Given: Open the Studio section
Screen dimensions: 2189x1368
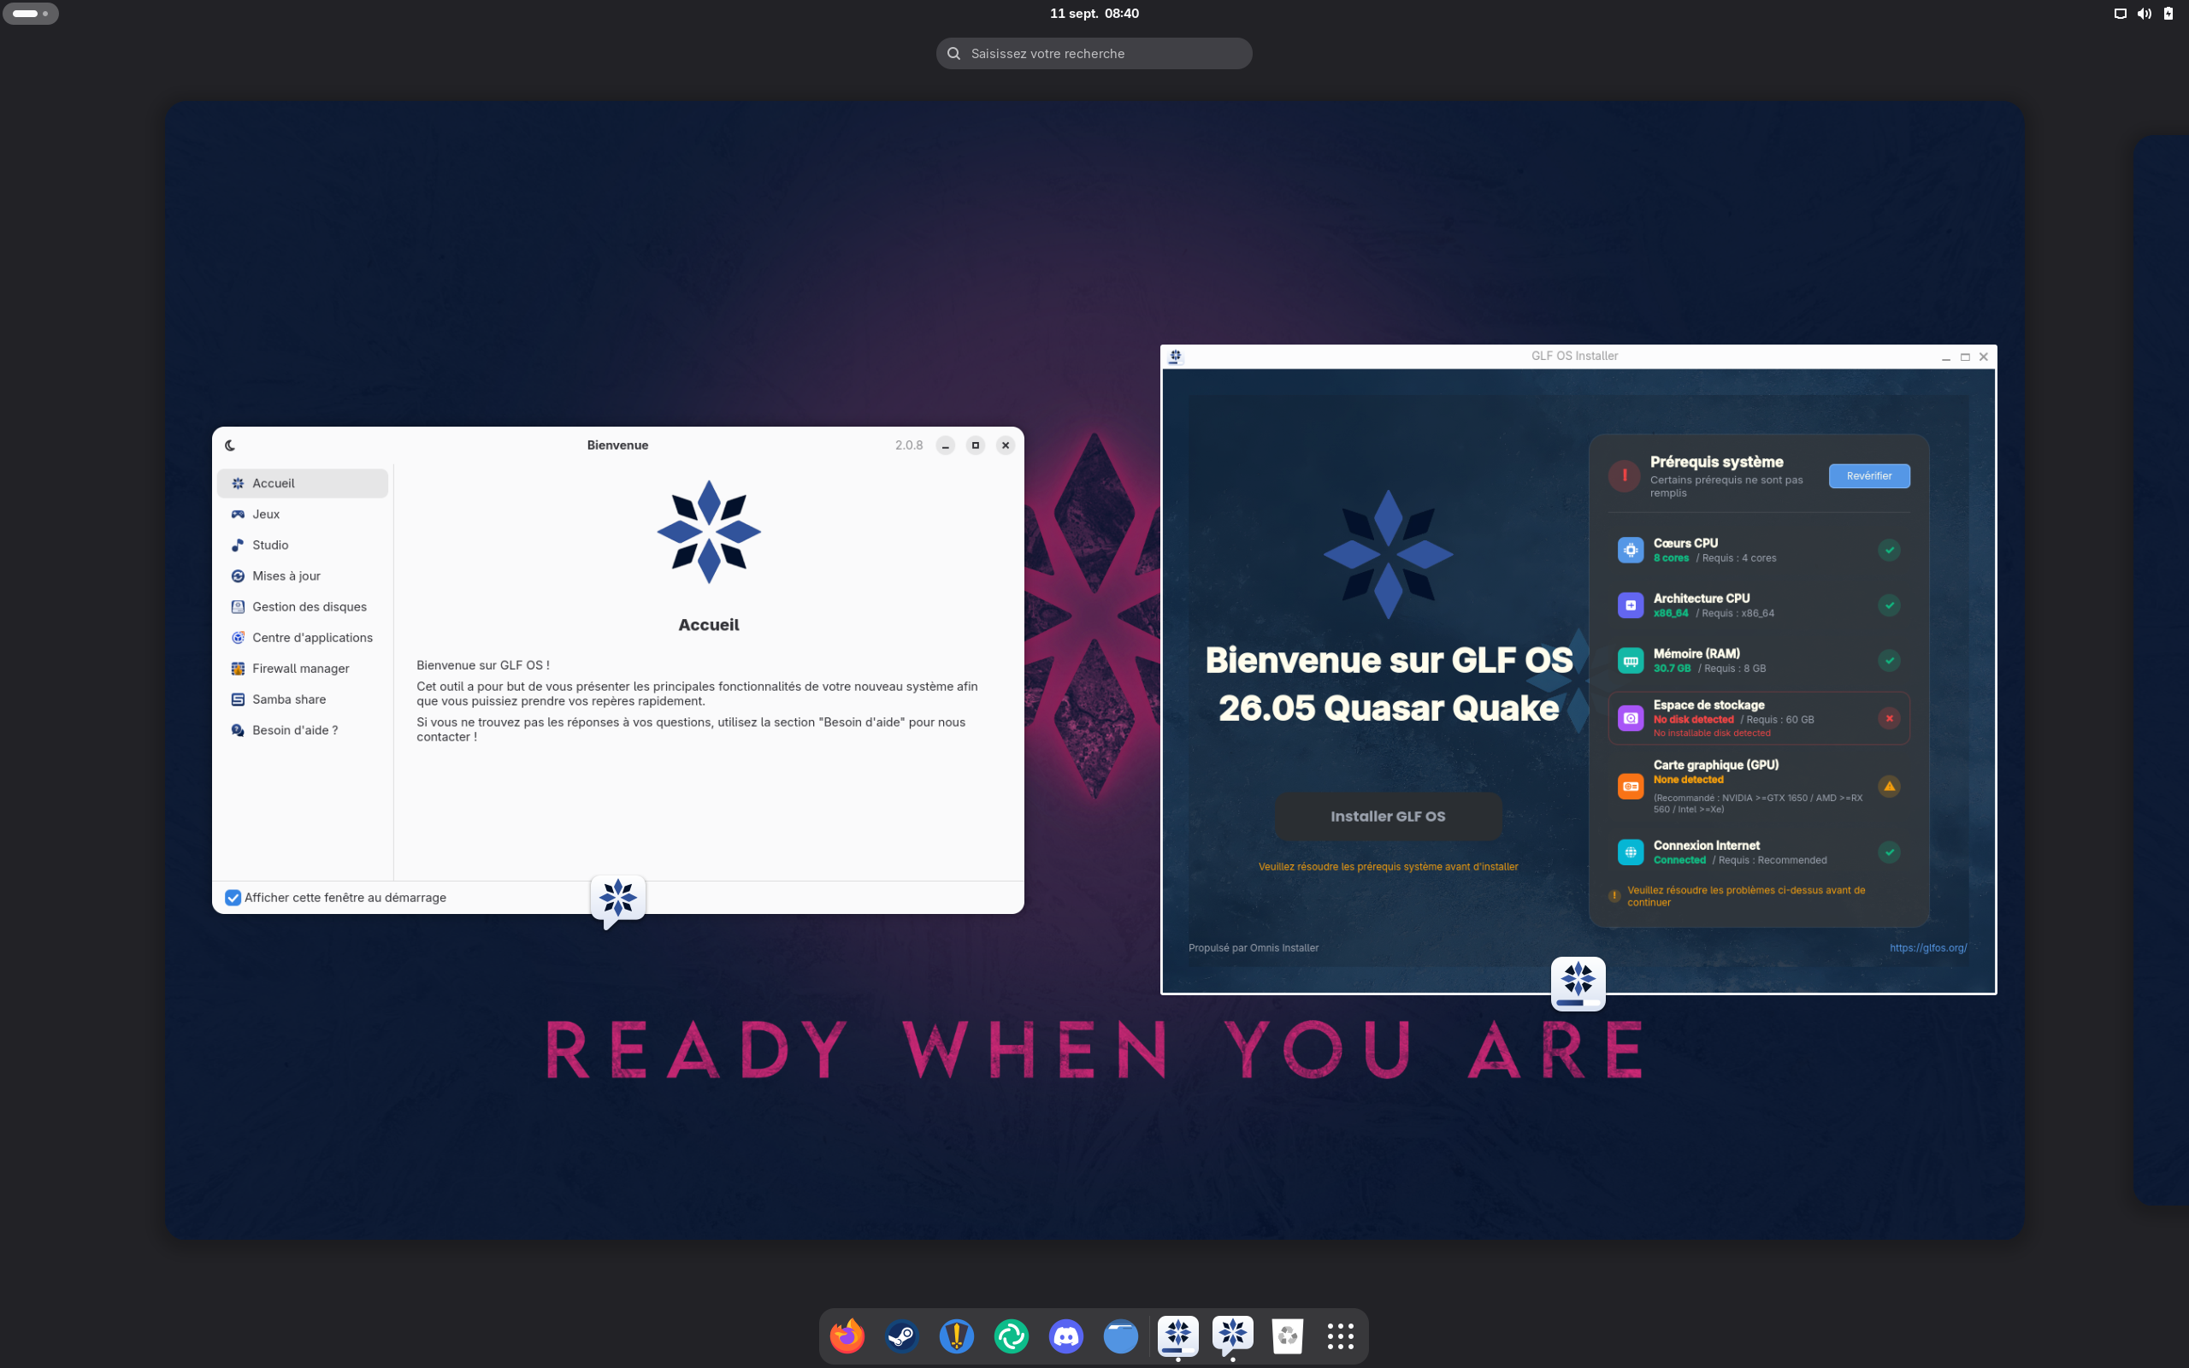Looking at the screenshot, I should (302, 545).
